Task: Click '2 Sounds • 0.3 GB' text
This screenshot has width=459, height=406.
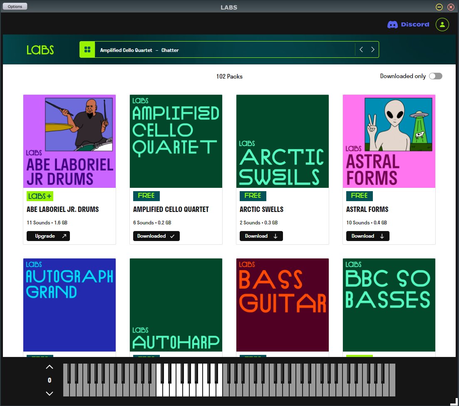Action: point(258,223)
